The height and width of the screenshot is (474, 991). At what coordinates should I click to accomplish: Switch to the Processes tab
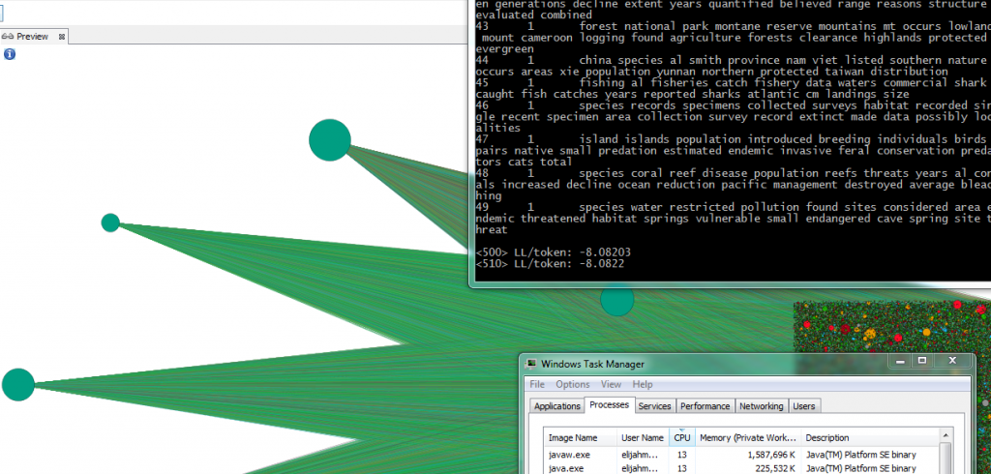pyautogui.click(x=610, y=405)
